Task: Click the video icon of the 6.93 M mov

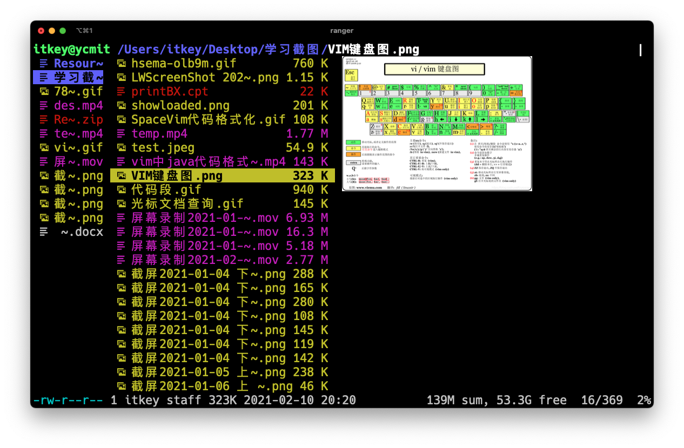Action: pos(121,218)
